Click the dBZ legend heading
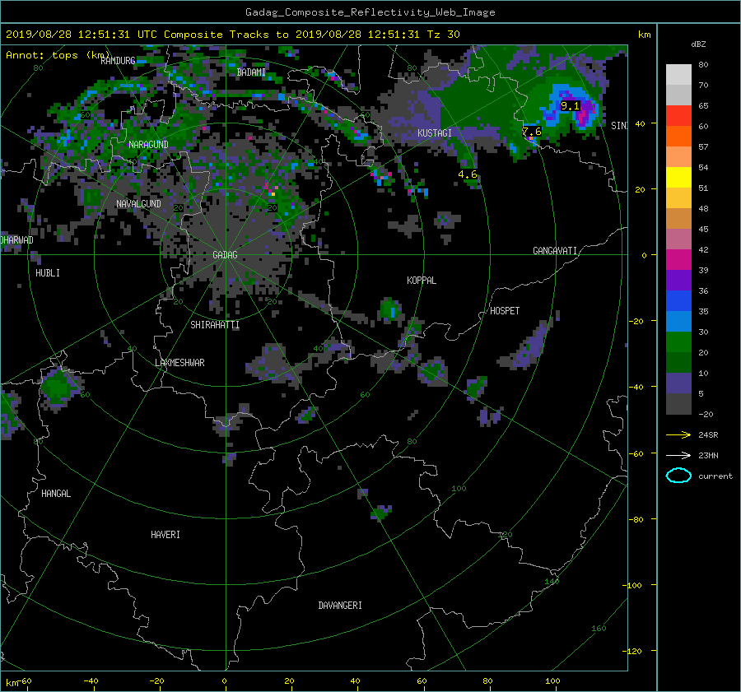The width and height of the screenshot is (741, 692). coord(698,44)
